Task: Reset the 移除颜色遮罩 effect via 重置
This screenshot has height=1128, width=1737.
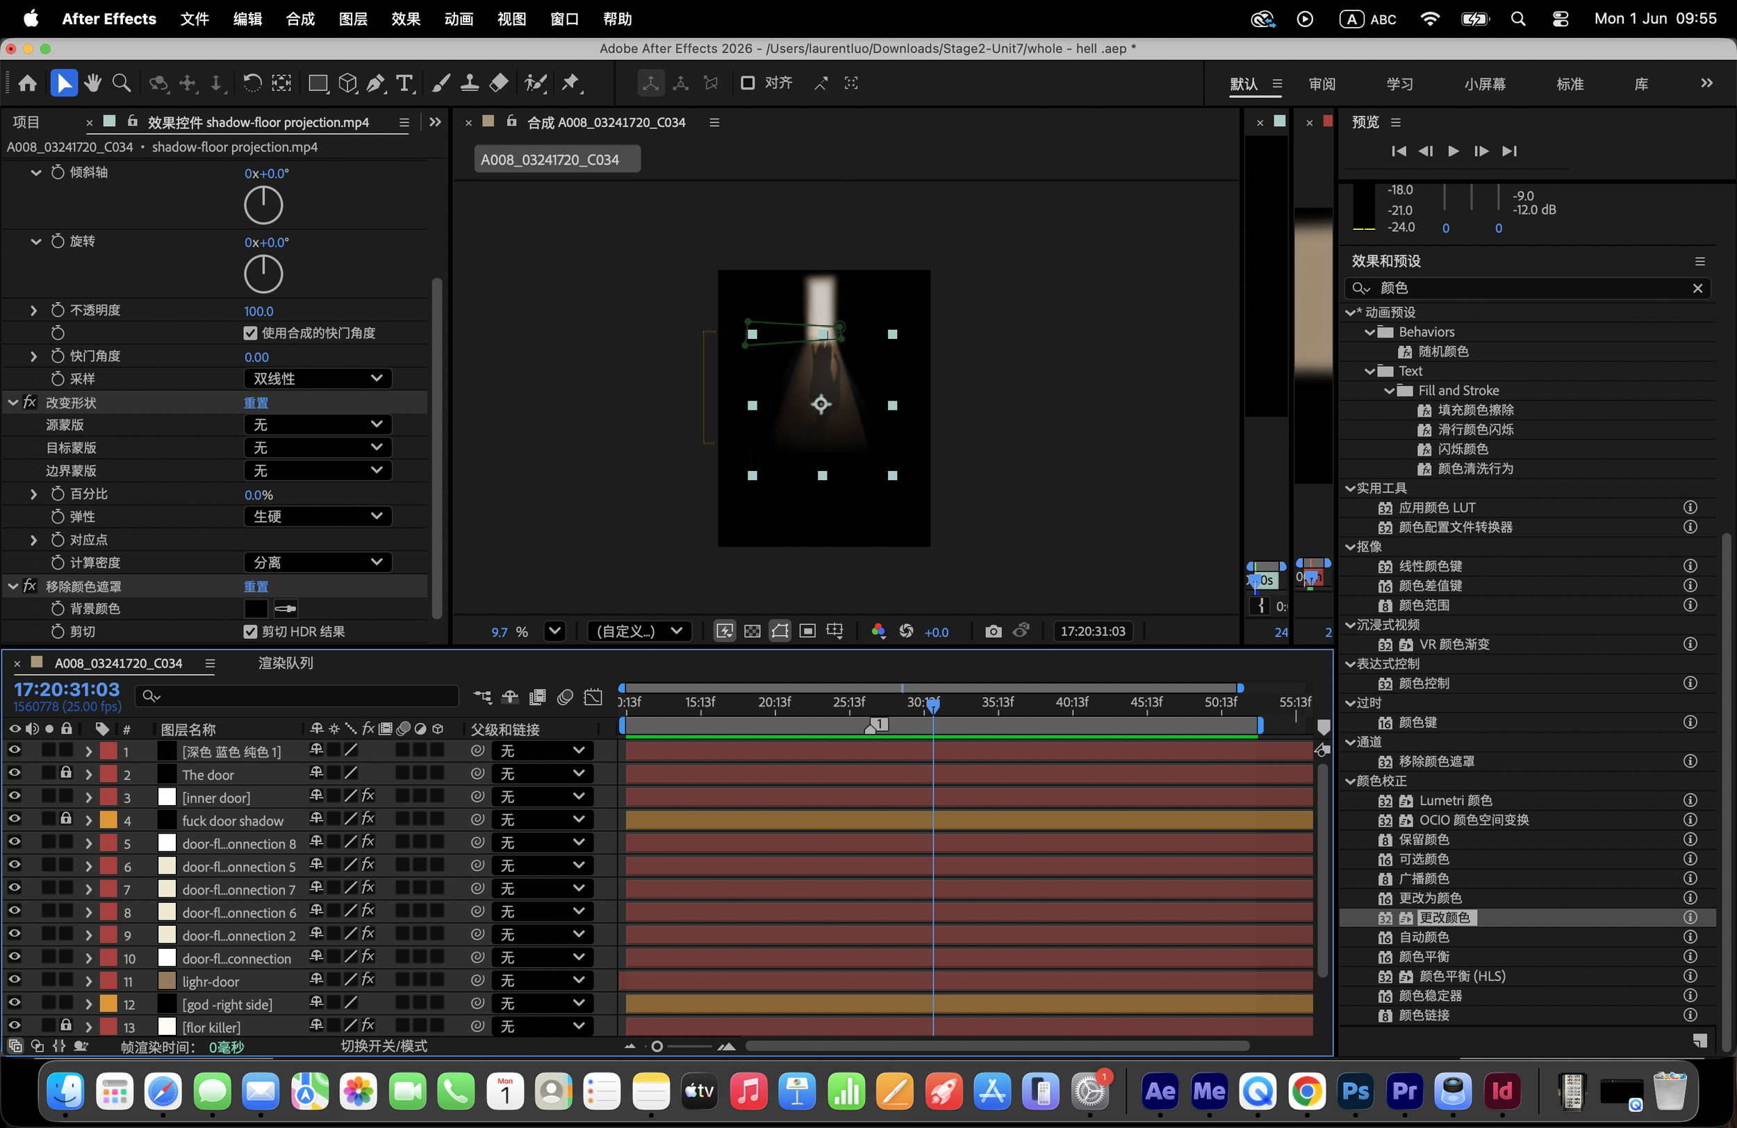Action: 256,587
